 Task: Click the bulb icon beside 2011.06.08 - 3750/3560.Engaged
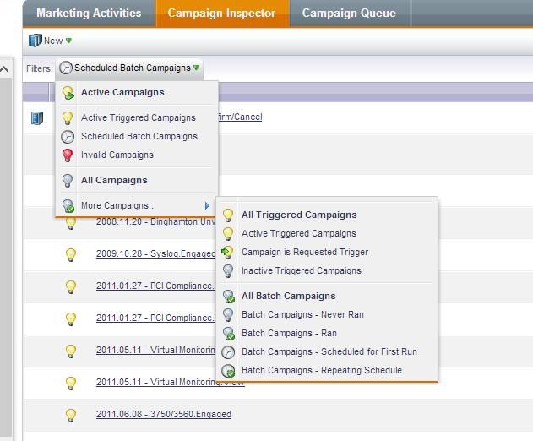(x=71, y=415)
